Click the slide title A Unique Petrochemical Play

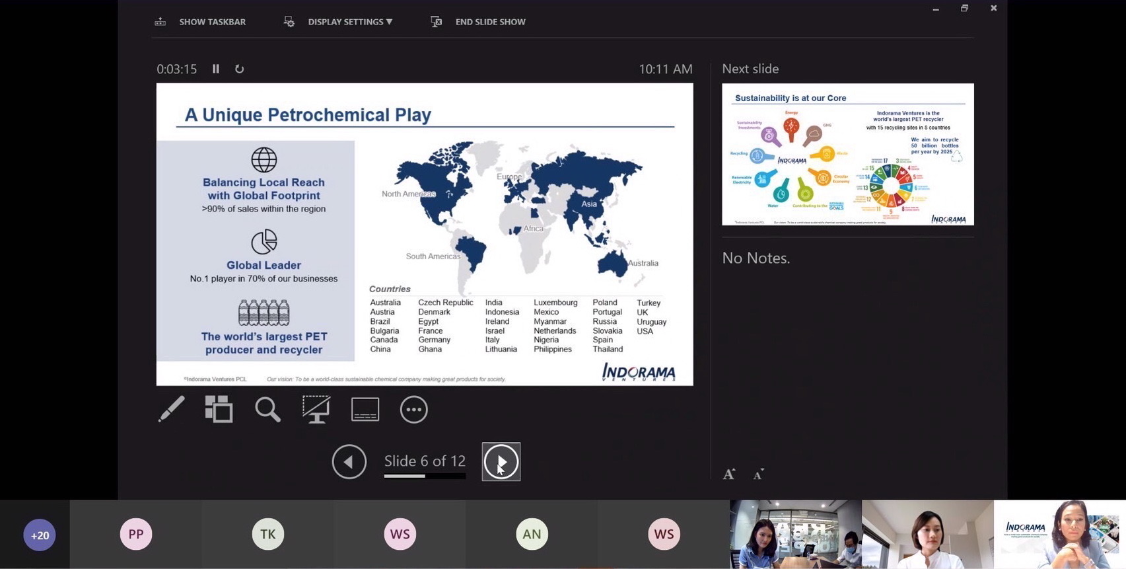(x=308, y=115)
